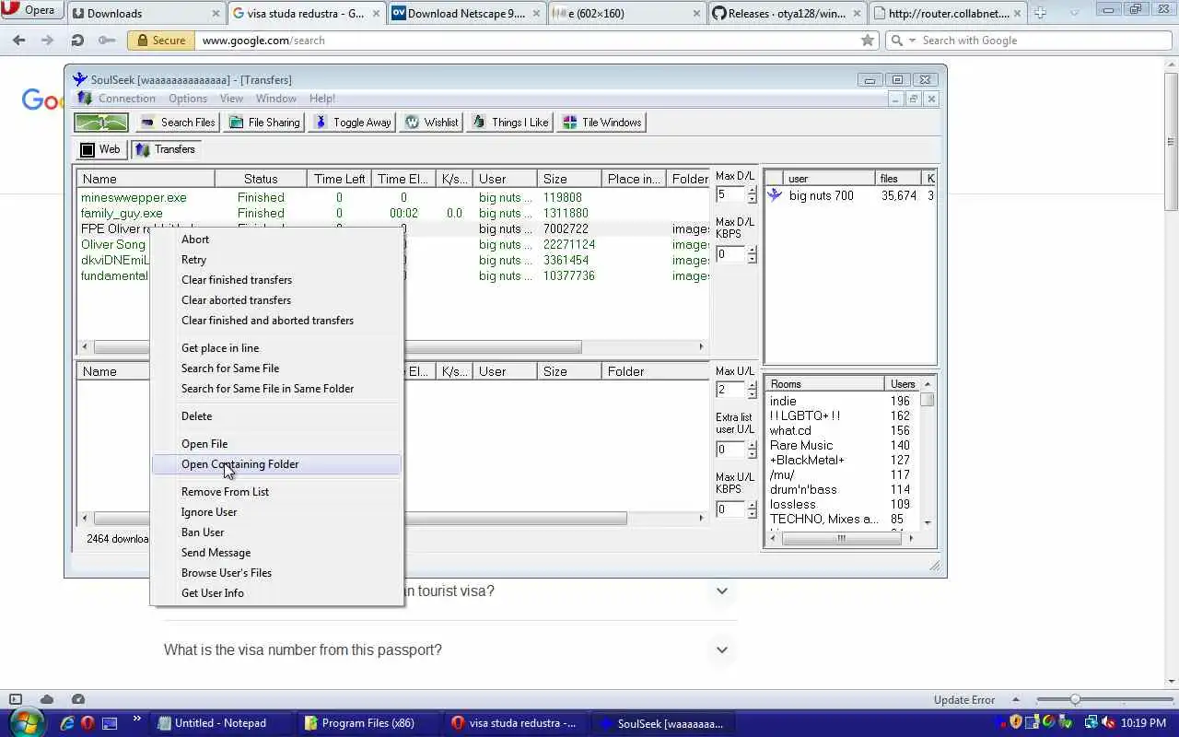1179x737 pixels.
Task: Open Opera main menu button
Action: pyautogui.click(x=30, y=10)
